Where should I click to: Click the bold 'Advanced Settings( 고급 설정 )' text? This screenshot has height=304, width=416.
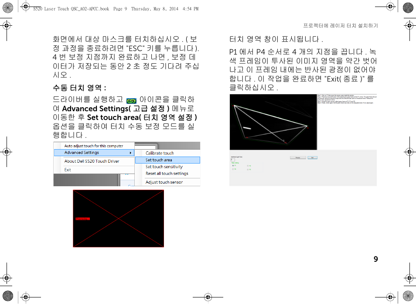pyautogui.click(x=116, y=109)
